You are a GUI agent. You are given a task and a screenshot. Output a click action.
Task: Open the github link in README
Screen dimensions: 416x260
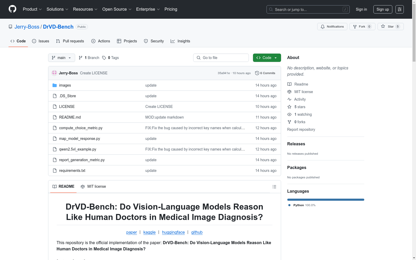[197, 232]
